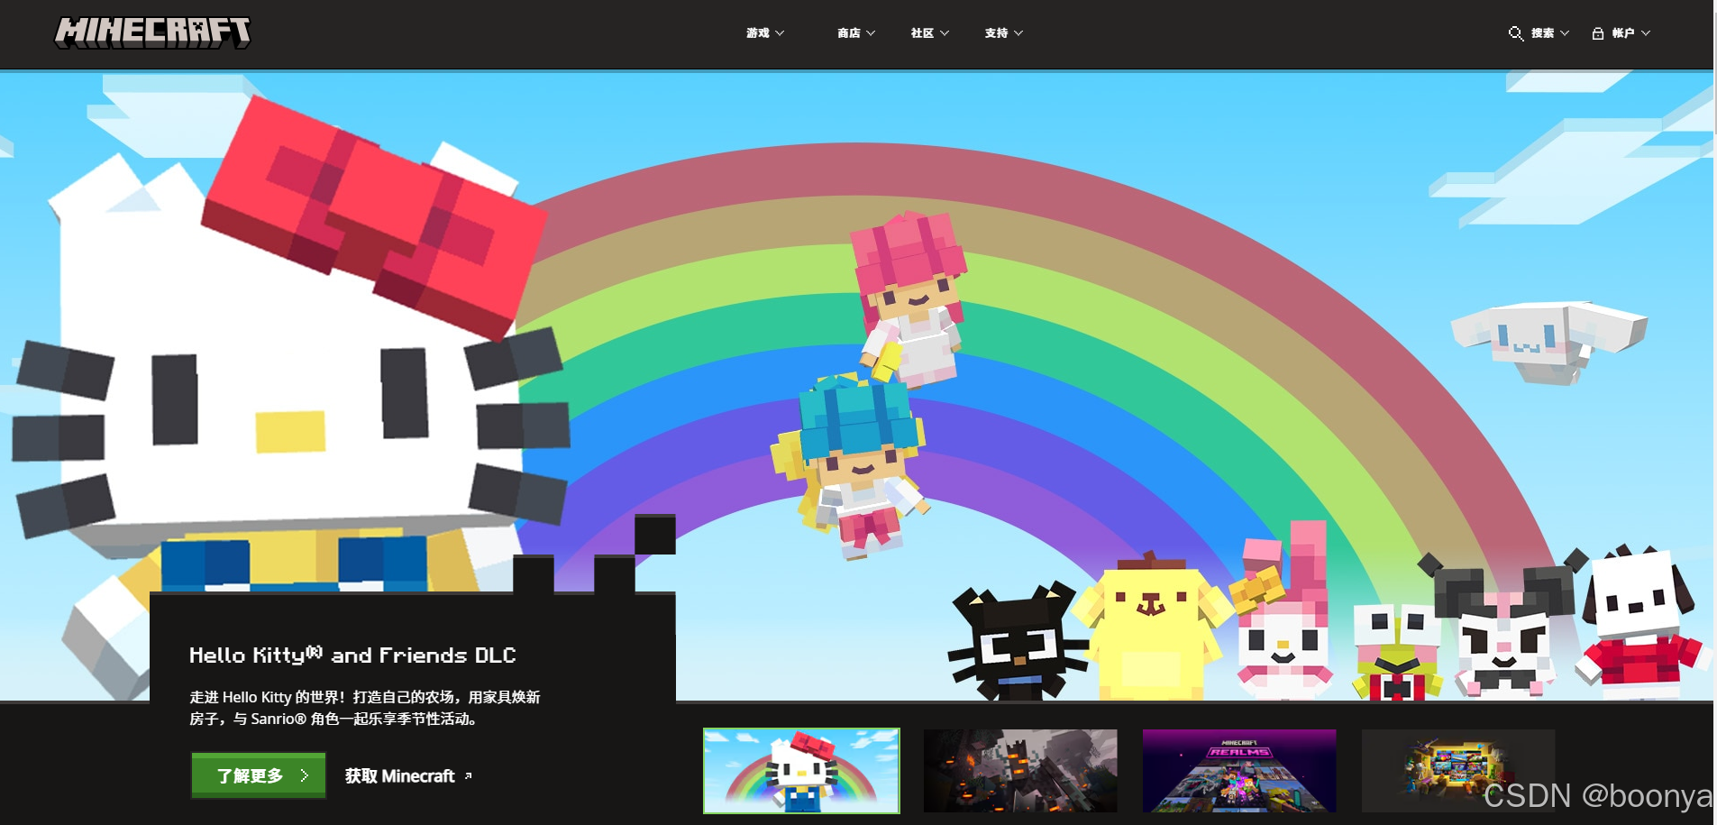Expand the 支持 menu chevron
This screenshot has height=825, width=1717.
coord(1018,33)
